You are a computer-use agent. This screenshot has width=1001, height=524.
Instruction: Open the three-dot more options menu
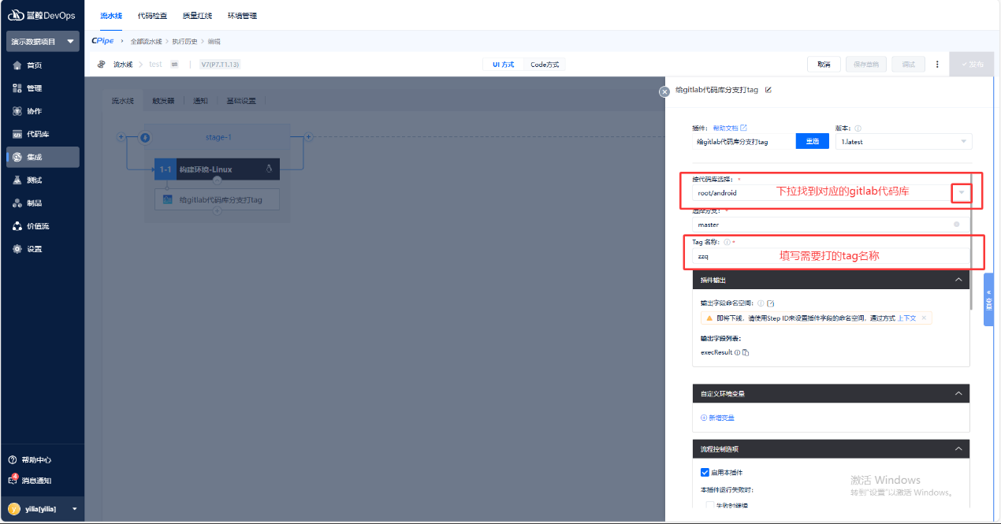pyautogui.click(x=937, y=65)
